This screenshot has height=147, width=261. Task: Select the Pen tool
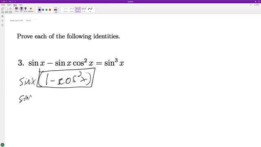(x=22, y=9)
